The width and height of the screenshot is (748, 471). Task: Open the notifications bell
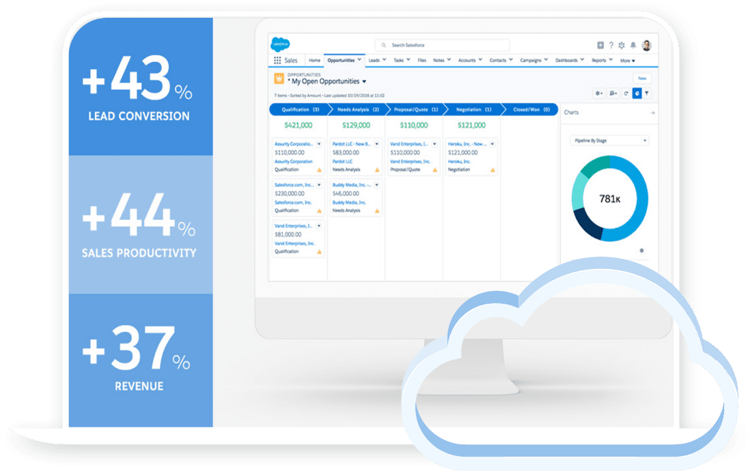[x=633, y=45]
